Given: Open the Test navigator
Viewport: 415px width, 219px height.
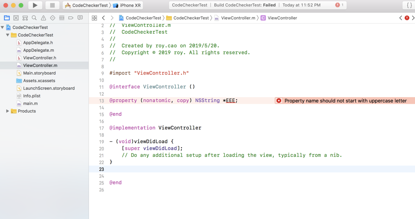Looking at the screenshot, I should pos(52,18).
